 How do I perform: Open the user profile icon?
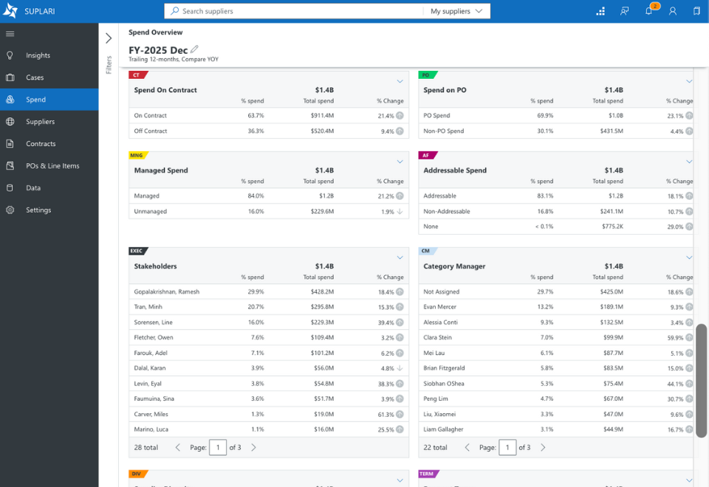point(673,11)
